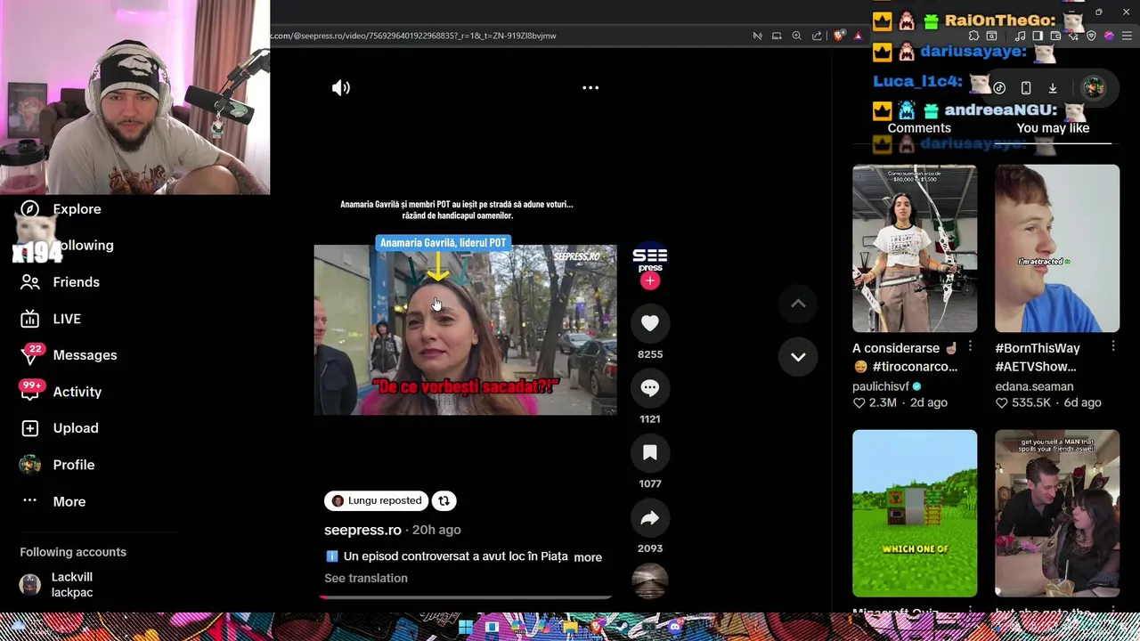Open the browser extensions puzzle icon
1140x641 pixels.
point(973,36)
